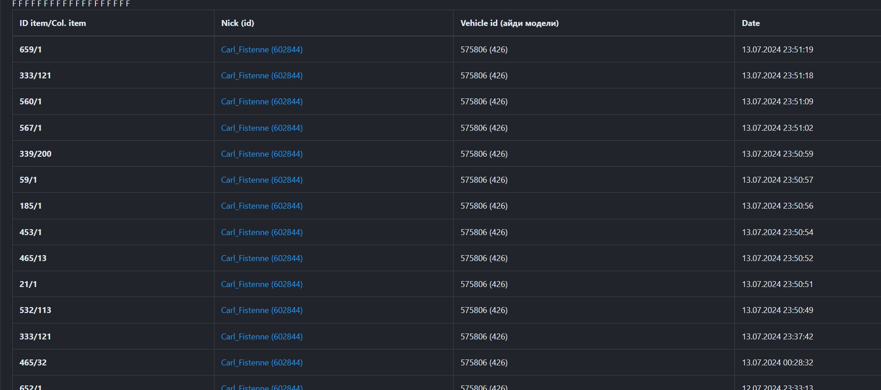This screenshot has width=881, height=390.
Task: Visit Carl_Fistenne link next to item 185/1
Action: pos(261,206)
